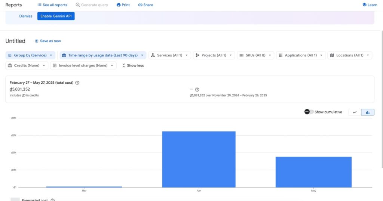Click the Share link icon
Screen dimensions: 383x201
click(140, 5)
